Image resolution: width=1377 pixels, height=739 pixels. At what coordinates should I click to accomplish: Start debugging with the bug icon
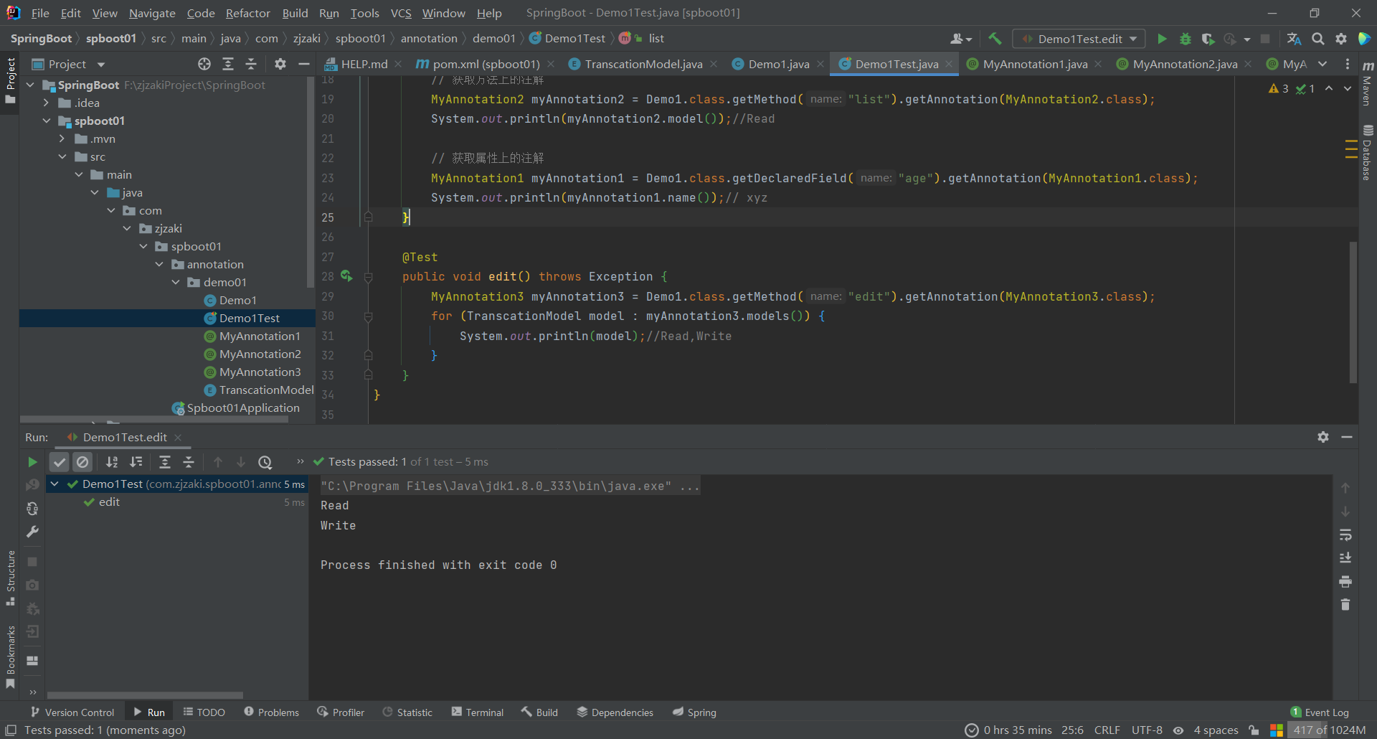tap(1186, 39)
